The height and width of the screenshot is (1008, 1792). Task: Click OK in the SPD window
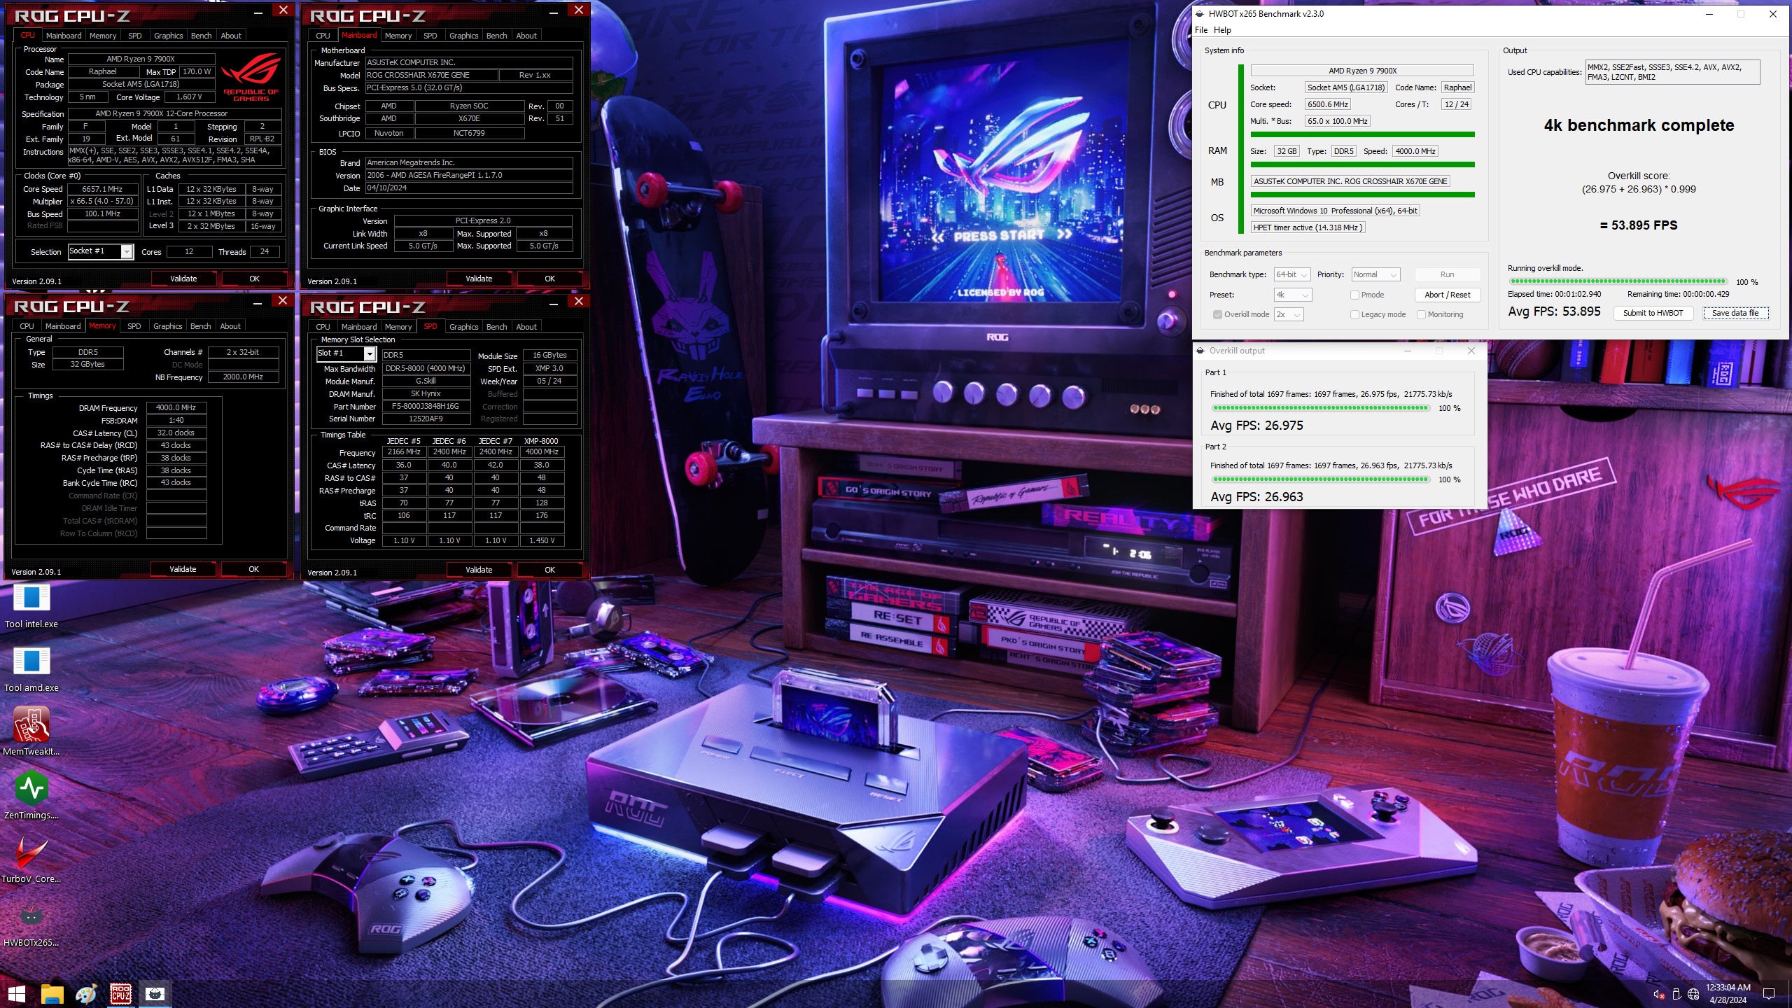pos(549,570)
